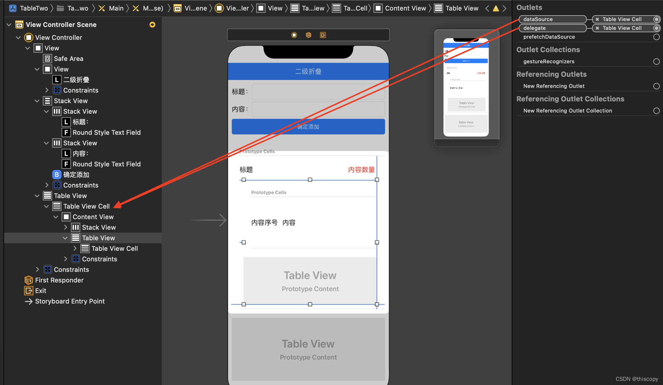The height and width of the screenshot is (385, 663).
Task: Open the Content View breadcrumb in jump bar
Action: coord(405,8)
